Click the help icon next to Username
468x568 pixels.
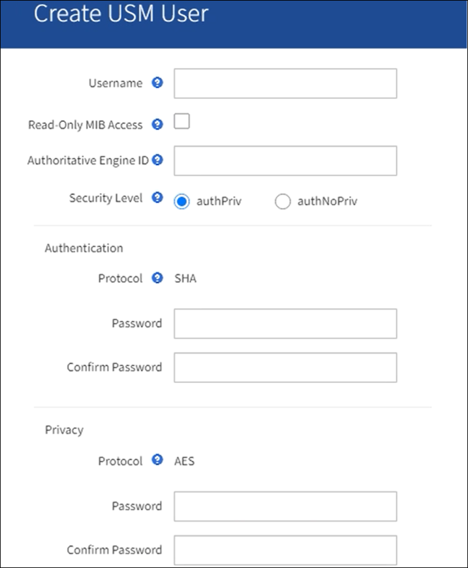click(x=157, y=83)
